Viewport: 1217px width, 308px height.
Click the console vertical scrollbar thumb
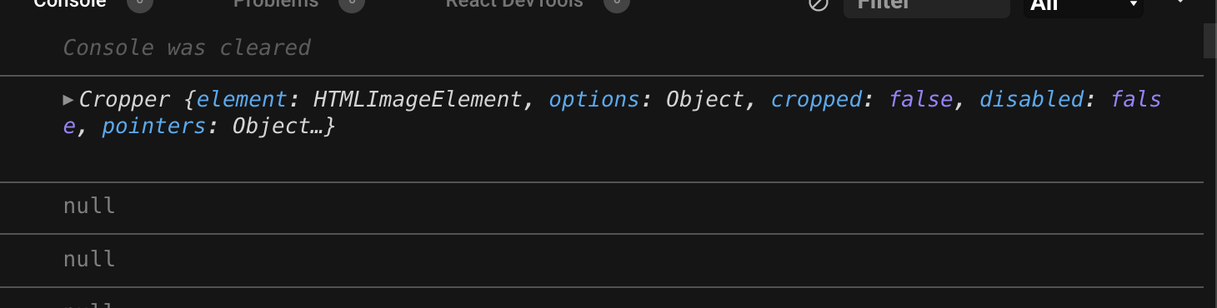pos(1209,41)
